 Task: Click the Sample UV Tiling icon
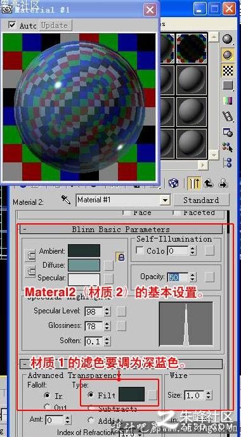coord(228,85)
